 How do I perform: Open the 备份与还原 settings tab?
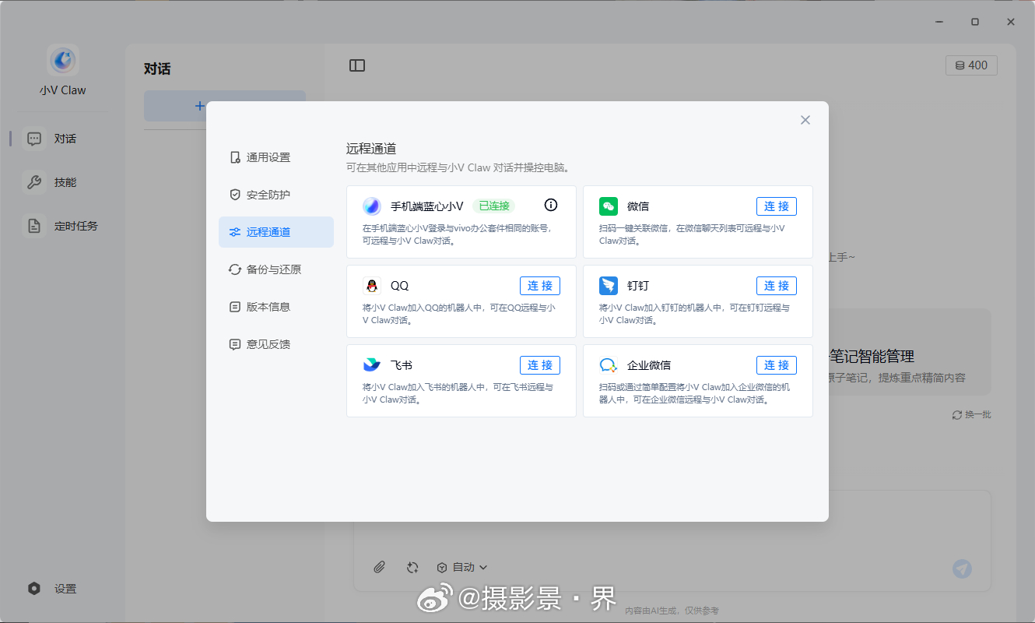pyautogui.click(x=276, y=269)
